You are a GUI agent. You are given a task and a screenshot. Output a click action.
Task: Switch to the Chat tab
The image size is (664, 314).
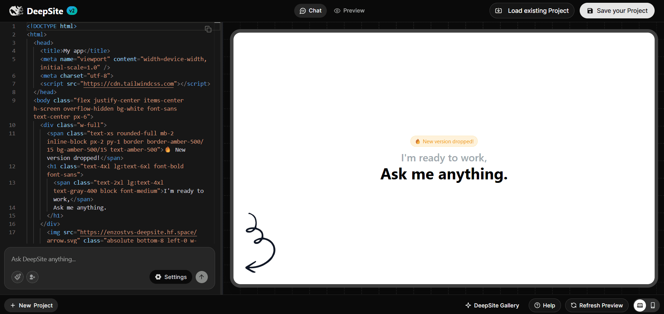pos(310,10)
